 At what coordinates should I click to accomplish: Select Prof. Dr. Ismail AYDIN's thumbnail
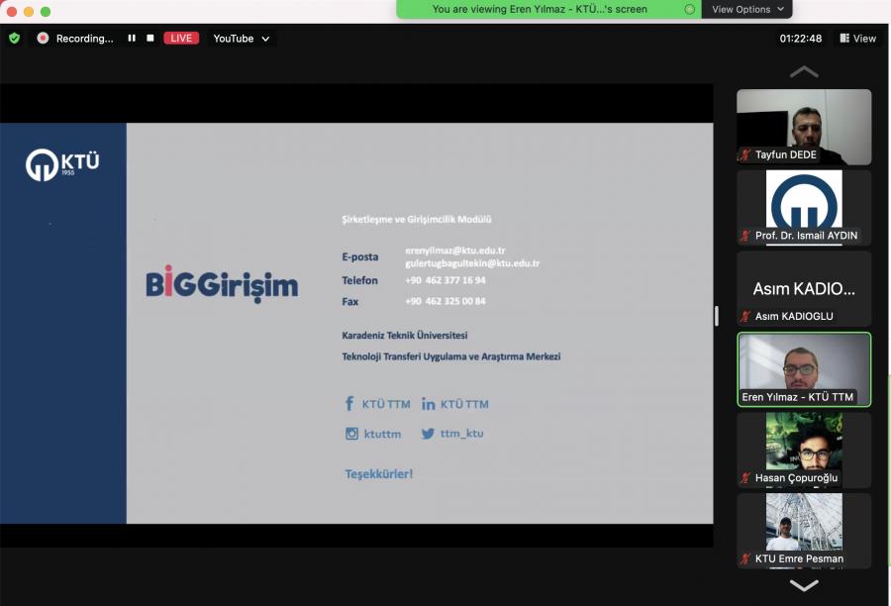[804, 208]
